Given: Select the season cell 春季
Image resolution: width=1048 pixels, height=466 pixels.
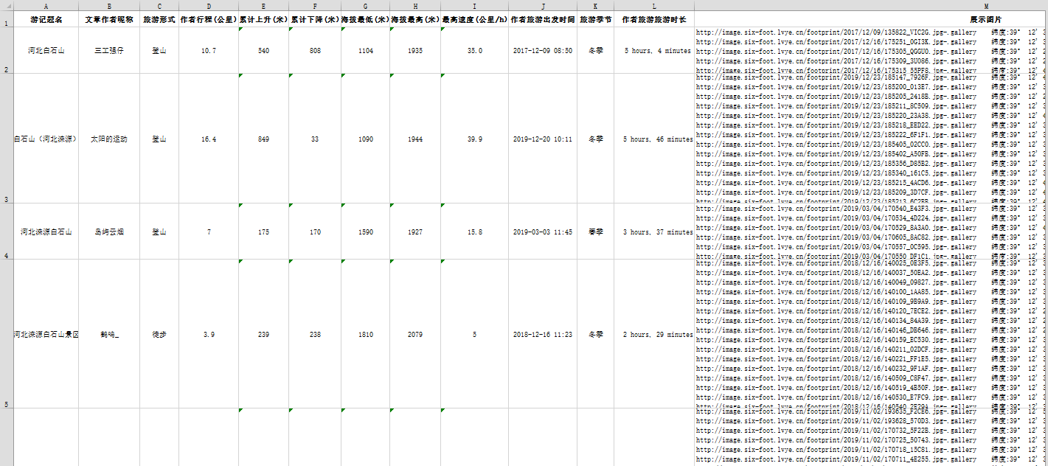Looking at the screenshot, I should pos(595,232).
